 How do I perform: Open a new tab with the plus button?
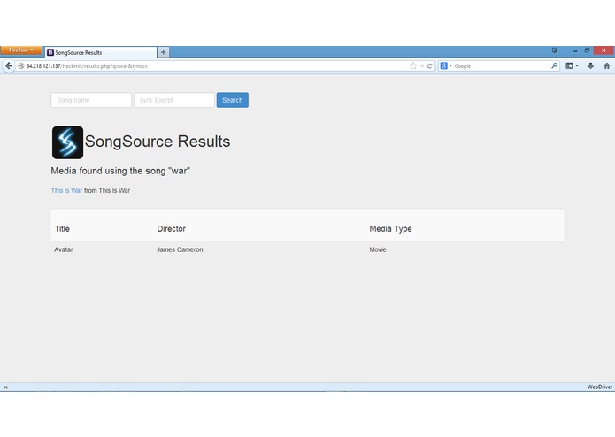163,52
